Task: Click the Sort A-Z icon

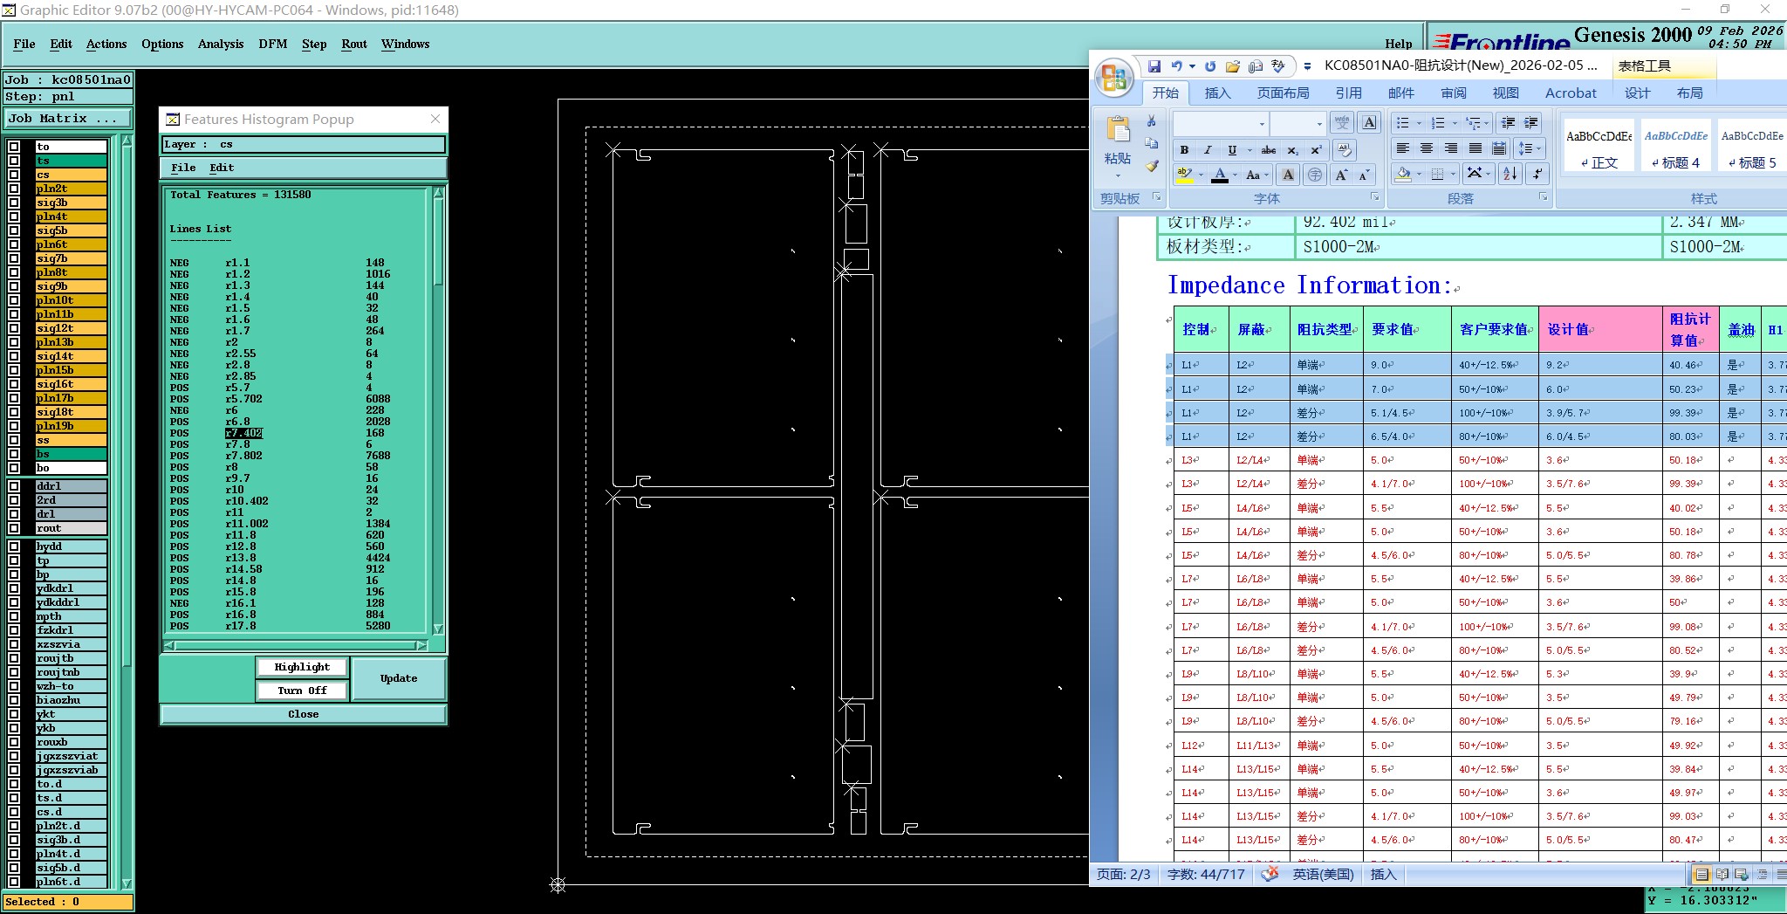Action: click(1510, 174)
